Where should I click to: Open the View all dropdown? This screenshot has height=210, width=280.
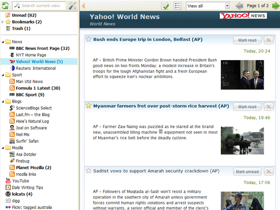[208, 6]
